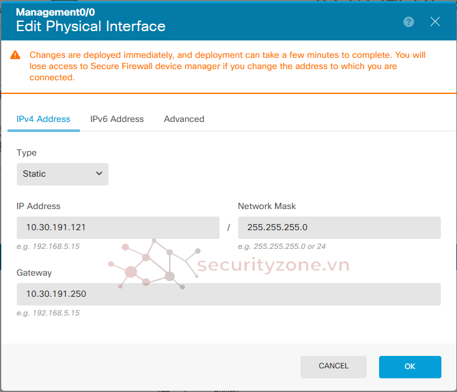This screenshot has width=457, height=392.
Task: Click the IP Address label
Action: (39, 206)
